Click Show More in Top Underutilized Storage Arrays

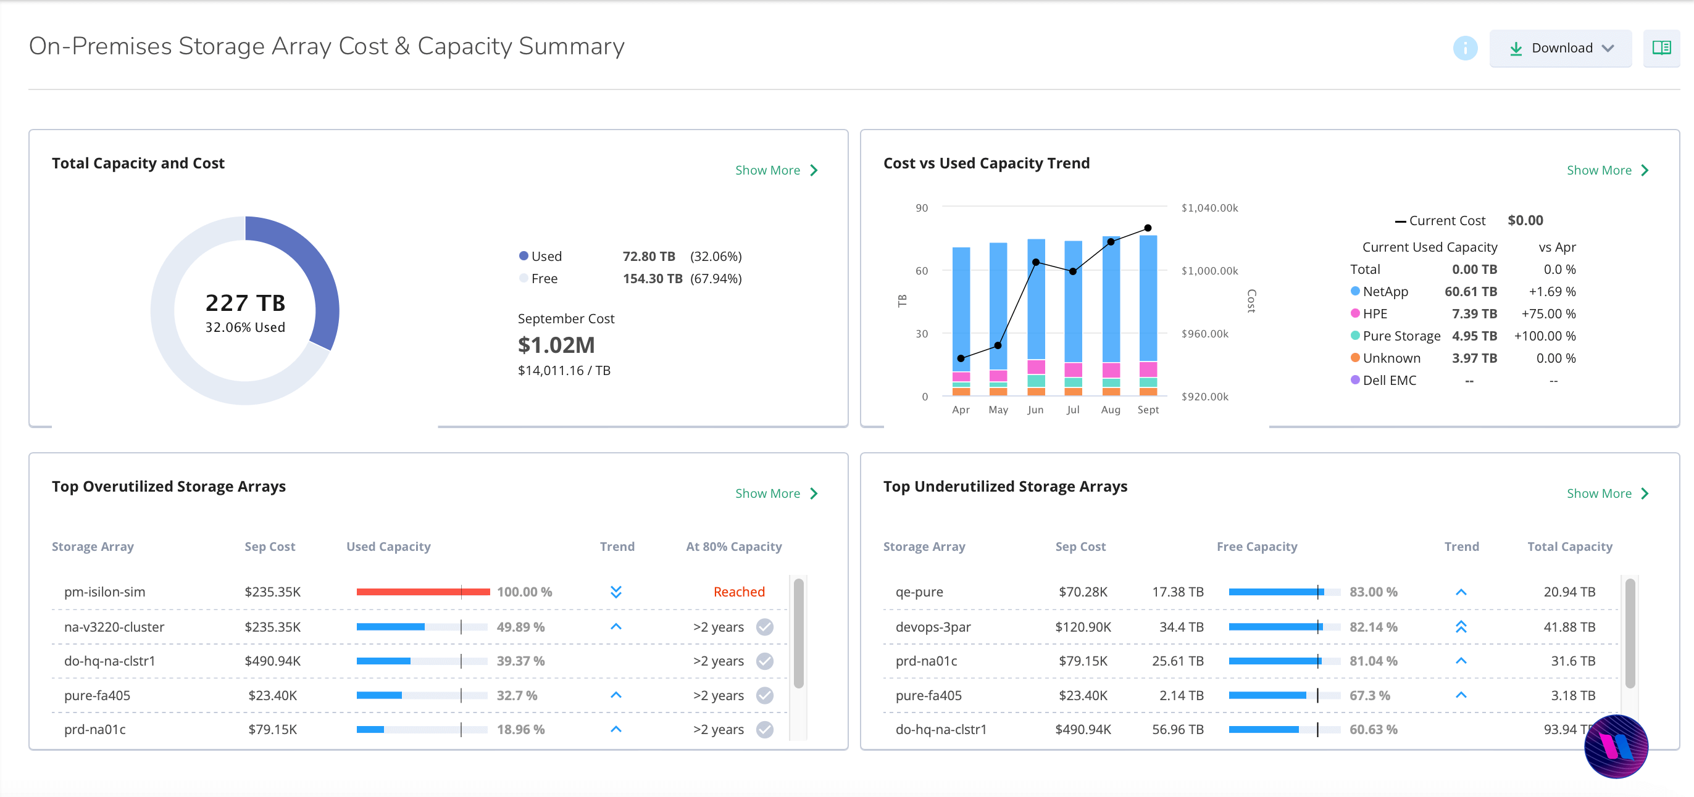(x=1607, y=493)
